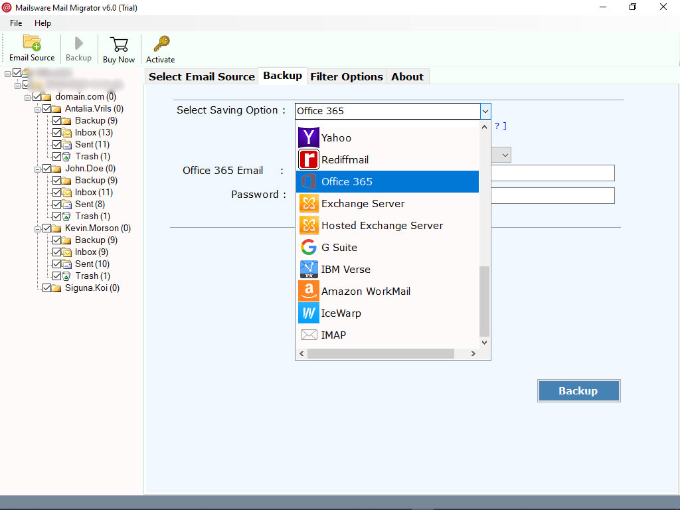Pick the Exchange Server icon

308,203
